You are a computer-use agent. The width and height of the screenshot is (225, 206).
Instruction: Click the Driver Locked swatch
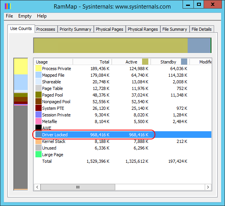tap(39, 135)
